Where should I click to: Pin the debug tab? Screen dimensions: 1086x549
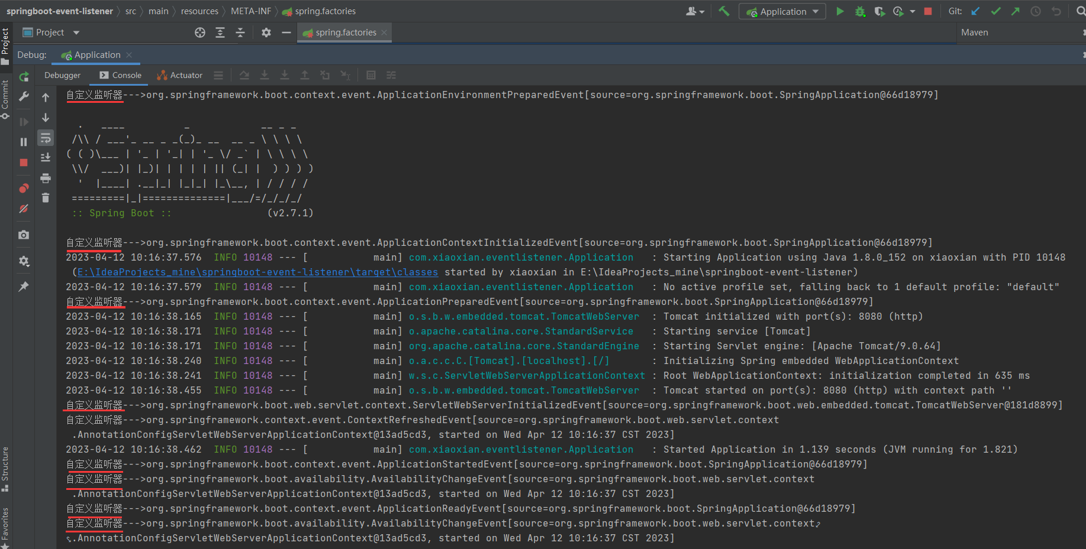pos(24,287)
